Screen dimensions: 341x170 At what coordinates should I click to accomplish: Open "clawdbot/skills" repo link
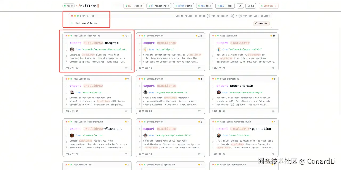pos(93,135)
